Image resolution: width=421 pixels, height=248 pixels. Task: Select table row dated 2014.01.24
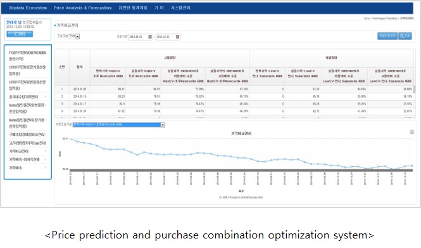click(234, 111)
